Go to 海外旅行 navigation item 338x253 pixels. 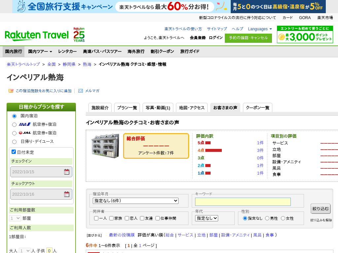coord(136,51)
